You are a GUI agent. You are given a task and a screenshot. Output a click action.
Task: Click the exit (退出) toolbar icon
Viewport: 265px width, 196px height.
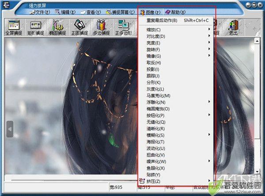pos(233,27)
